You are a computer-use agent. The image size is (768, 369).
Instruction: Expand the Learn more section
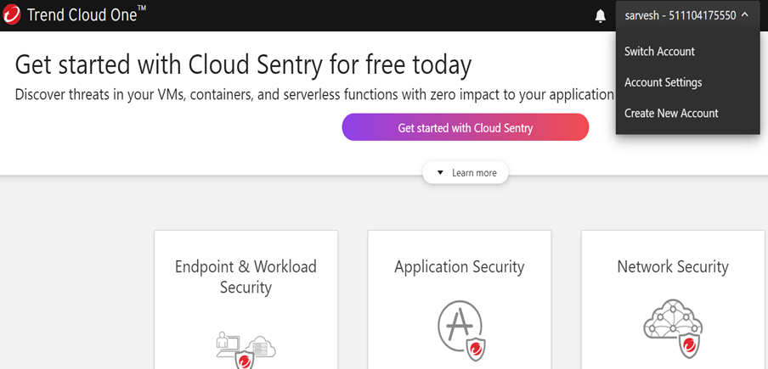coord(466,172)
